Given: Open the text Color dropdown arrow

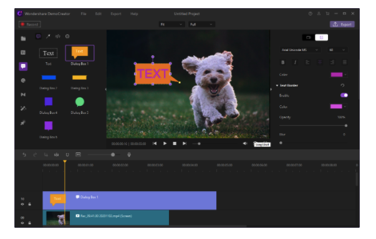Looking at the screenshot, I should coord(345,75).
